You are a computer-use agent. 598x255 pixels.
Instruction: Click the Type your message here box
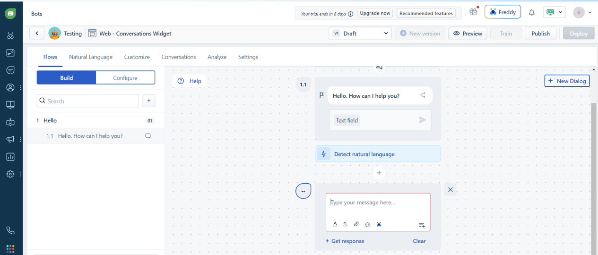click(x=378, y=212)
